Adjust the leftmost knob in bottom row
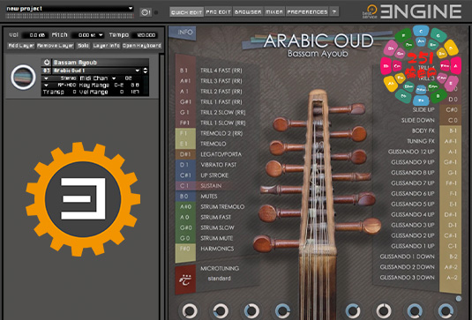This screenshot has width=472, height=320. (190, 310)
